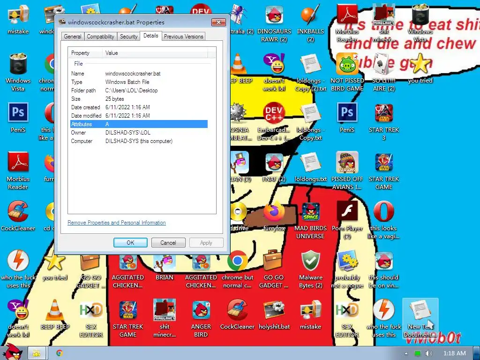The height and width of the screenshot is (360, 480).
Task: Close the windowscockcrasher.bat Properties dialog
Action: (x=218, y=22)
